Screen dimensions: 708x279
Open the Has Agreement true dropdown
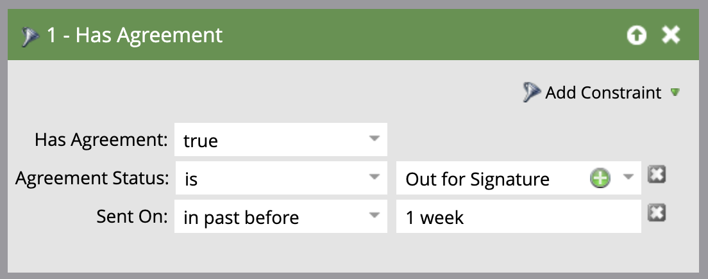(x=280, y=140)
